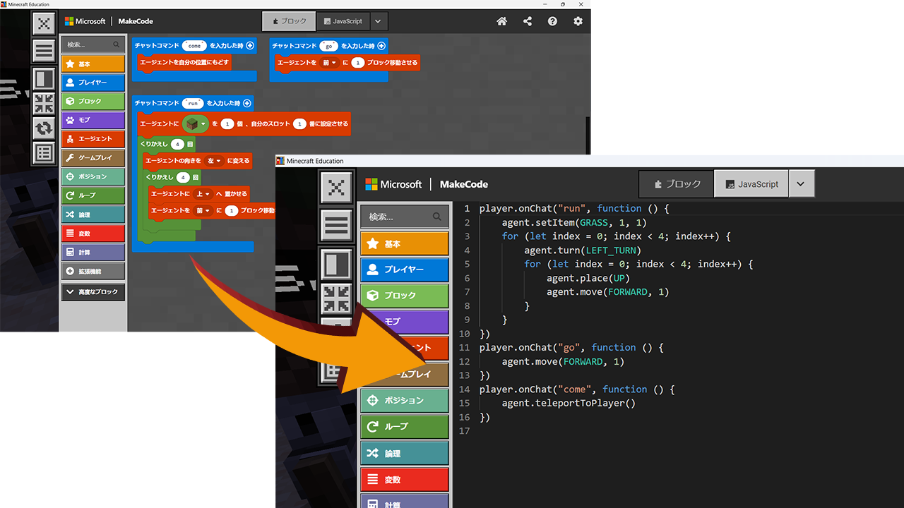
Task: Open 論理 category in blocks window
Action: coord(93,214)
